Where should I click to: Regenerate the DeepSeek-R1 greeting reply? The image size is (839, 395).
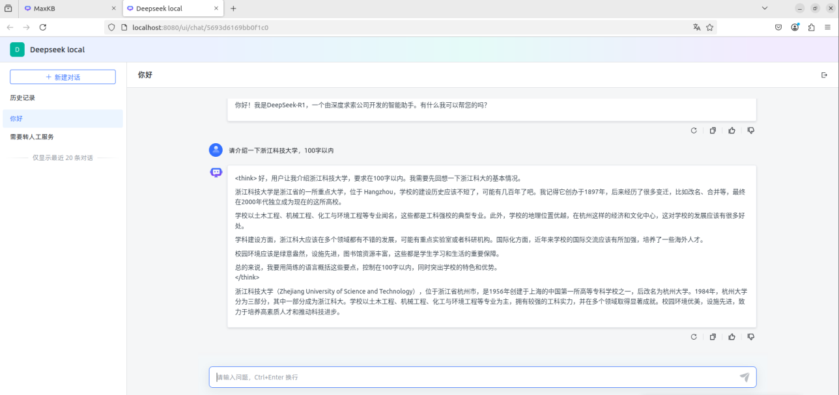694,131
